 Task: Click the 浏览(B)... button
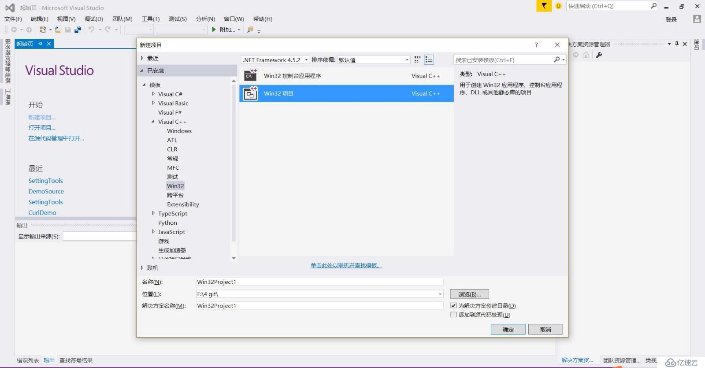pyautogui.click(x=470, y=294)
